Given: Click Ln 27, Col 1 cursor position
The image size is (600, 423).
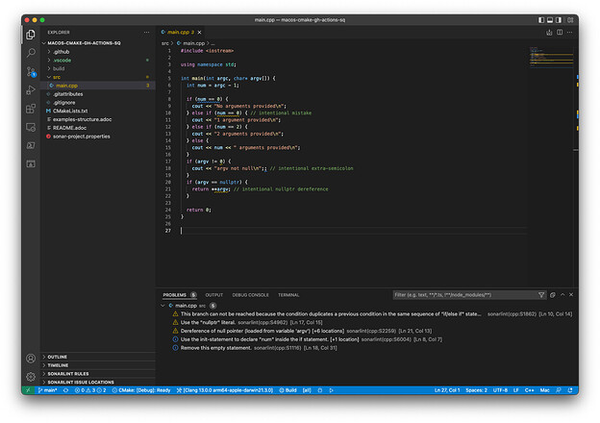Looking at the screenshot, I should click(447, 390).
